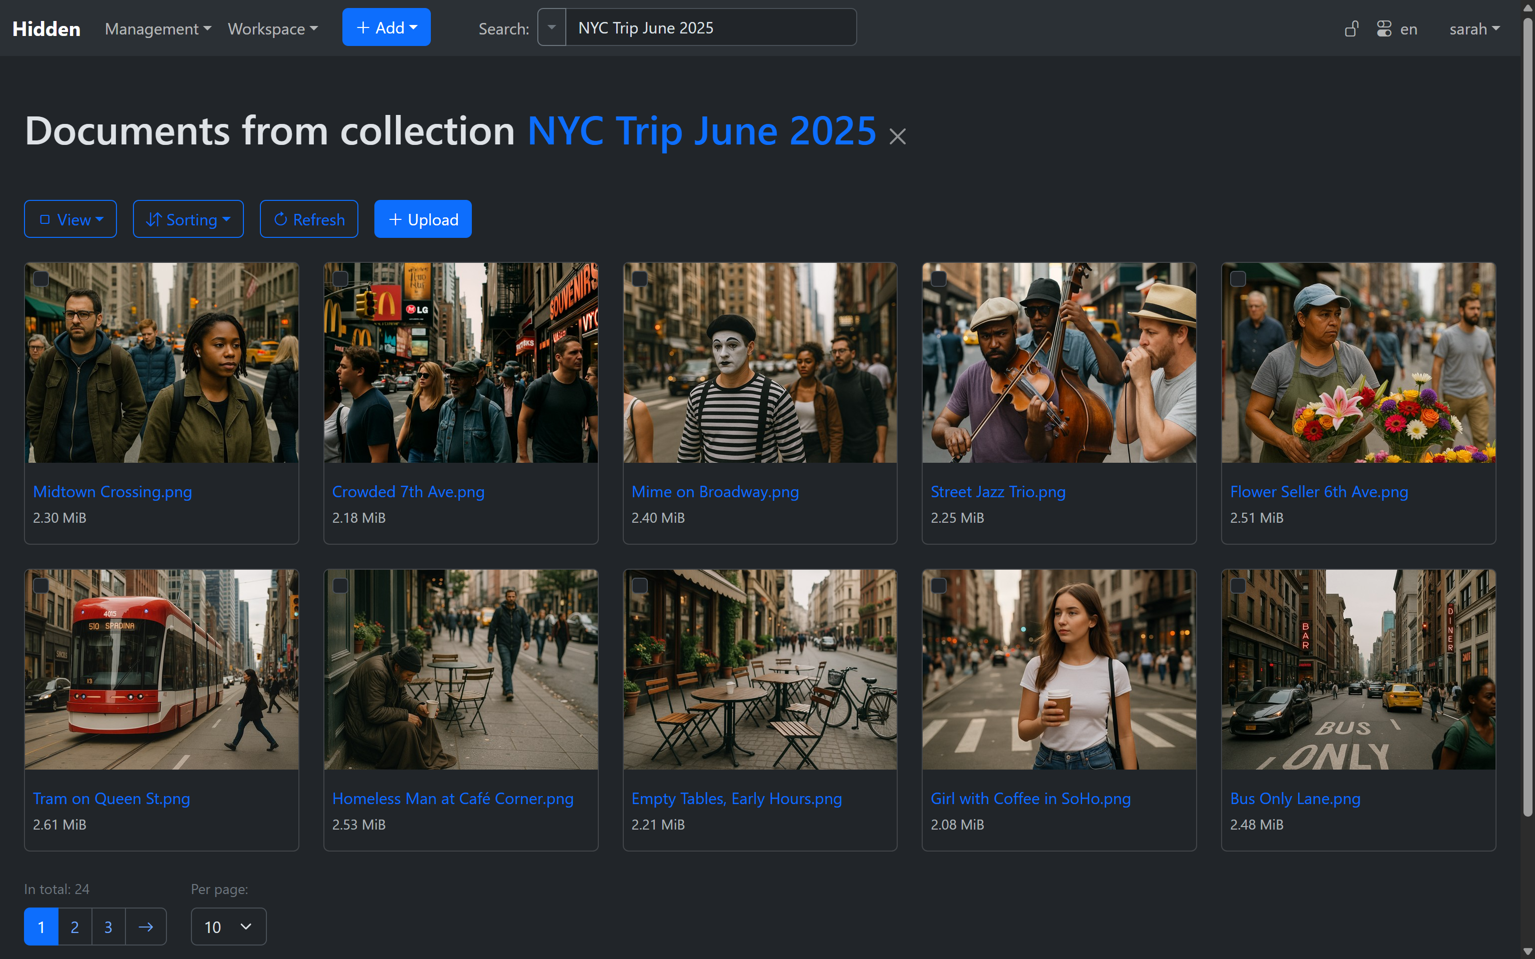The height and width of the screenshot is (959, 1535).
Task: Go to the Hidden home brand link
Action: click(46, 28)
